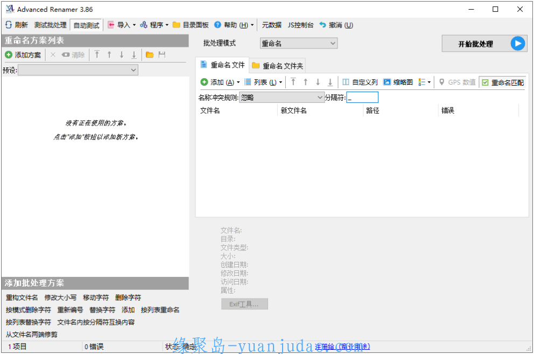Click 测试批处理 in the toolbar

click(x=50, y=25)
